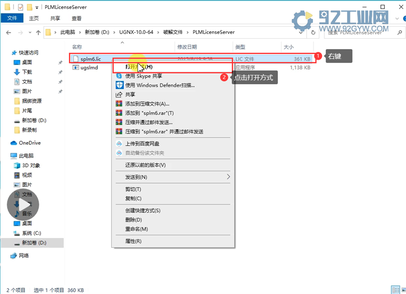This screenshot has width=406, height=294.
Task: Open the 主页 ribbon tab
Action: [34, 18]
